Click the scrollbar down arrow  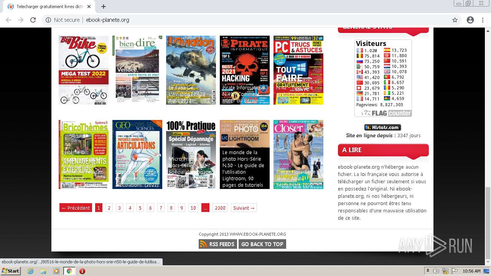click(x=488, y=262)
